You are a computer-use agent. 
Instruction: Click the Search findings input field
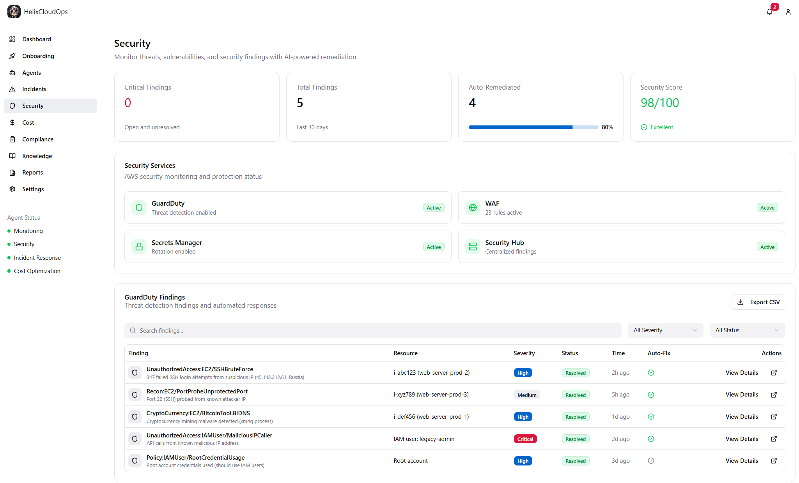[x=373, y=330]
